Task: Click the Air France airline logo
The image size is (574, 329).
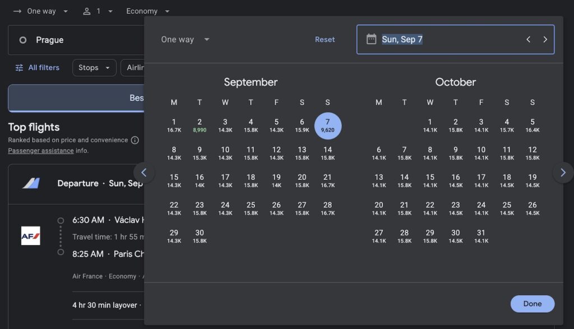Action: [x=30, y=236]
